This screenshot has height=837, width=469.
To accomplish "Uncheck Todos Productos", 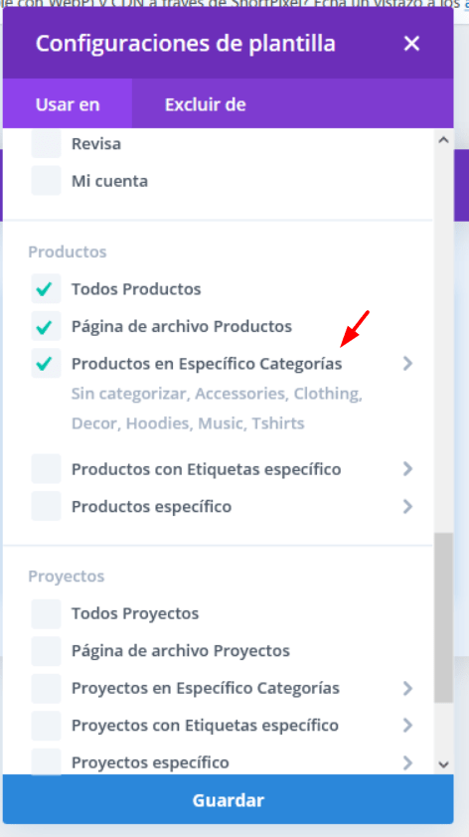I will click(x=46, y=289).
